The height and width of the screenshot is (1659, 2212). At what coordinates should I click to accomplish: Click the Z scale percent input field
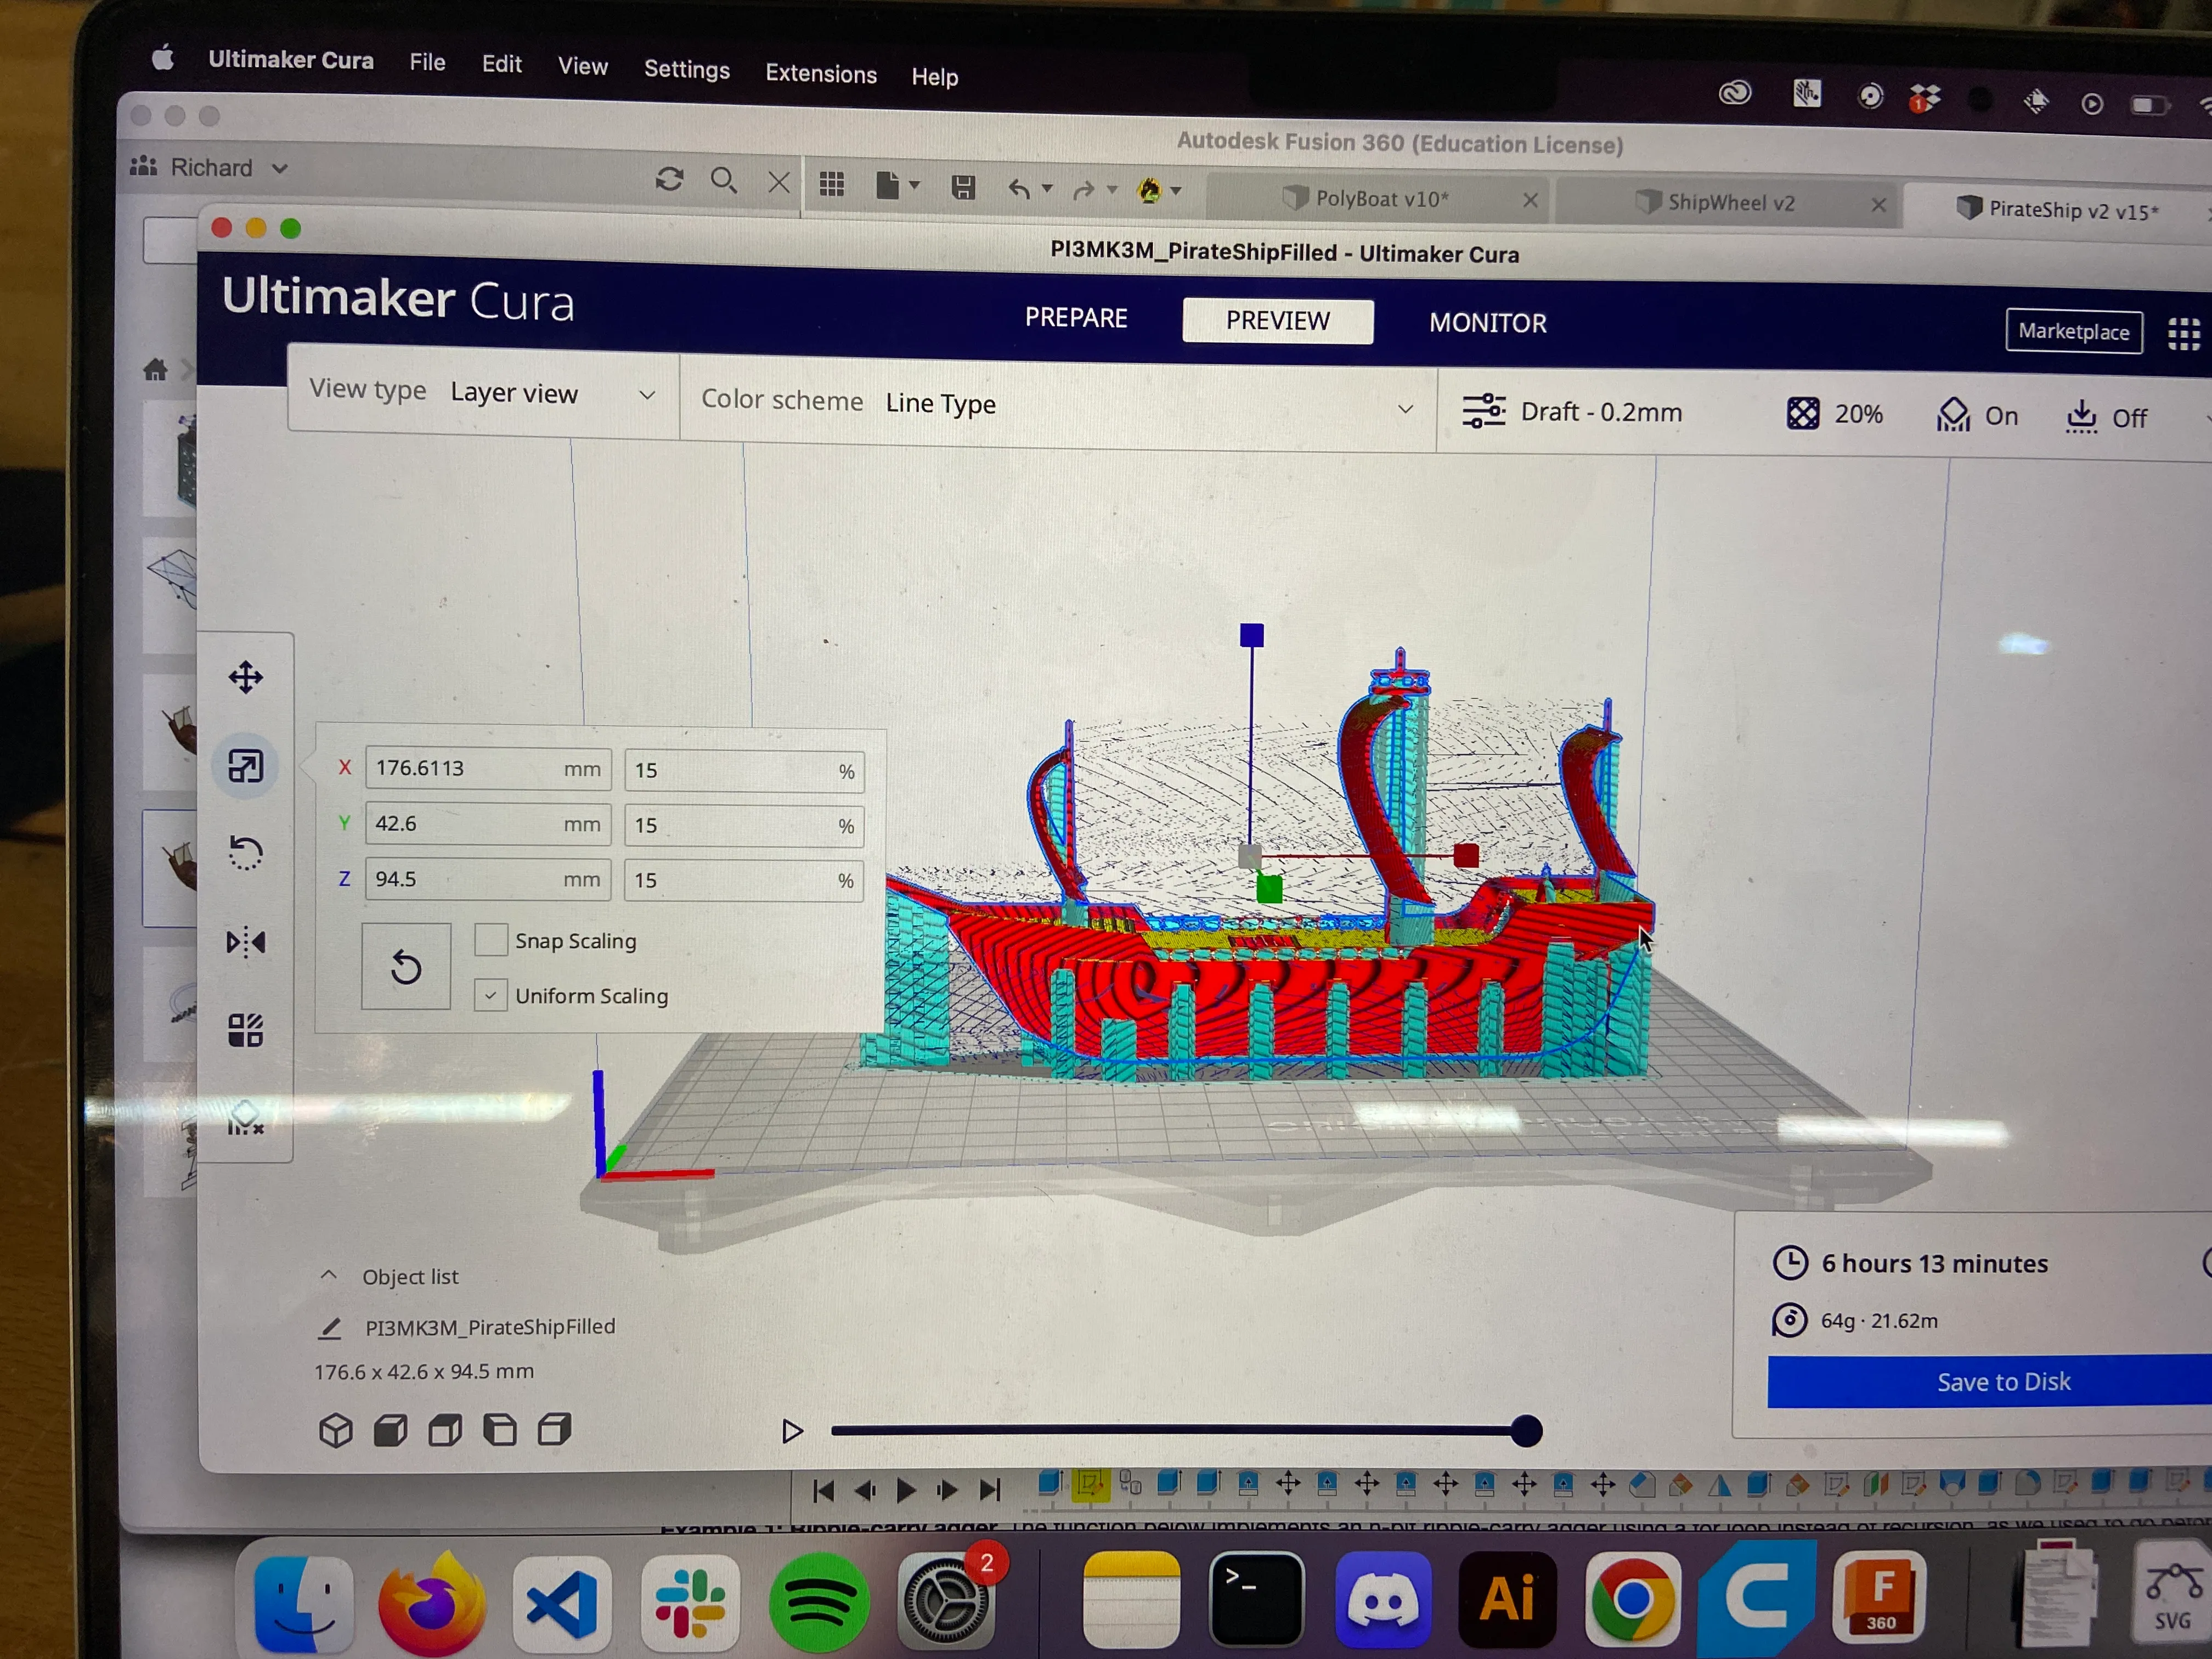coord(744,880)
